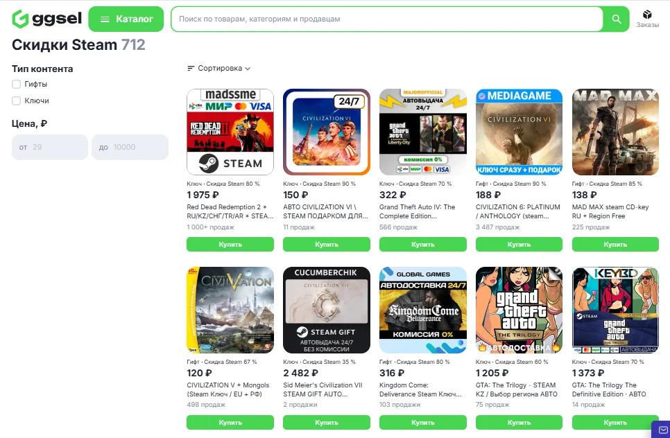Viewport: 670px width, 438px height.
Task: Click the ggsel logo icon
Action: (x=21, y=19)
